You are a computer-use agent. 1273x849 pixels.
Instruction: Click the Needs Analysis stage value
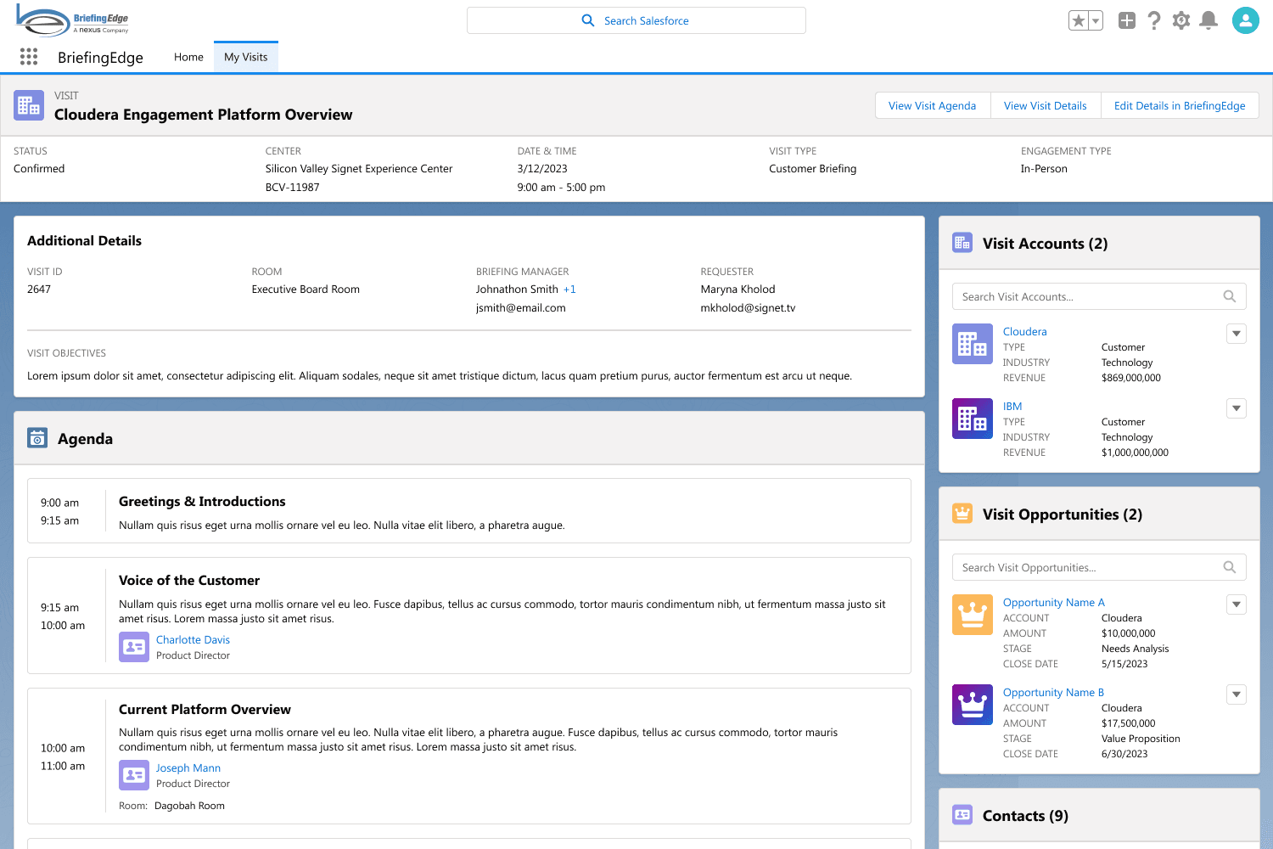click(x=1136, y=649)
